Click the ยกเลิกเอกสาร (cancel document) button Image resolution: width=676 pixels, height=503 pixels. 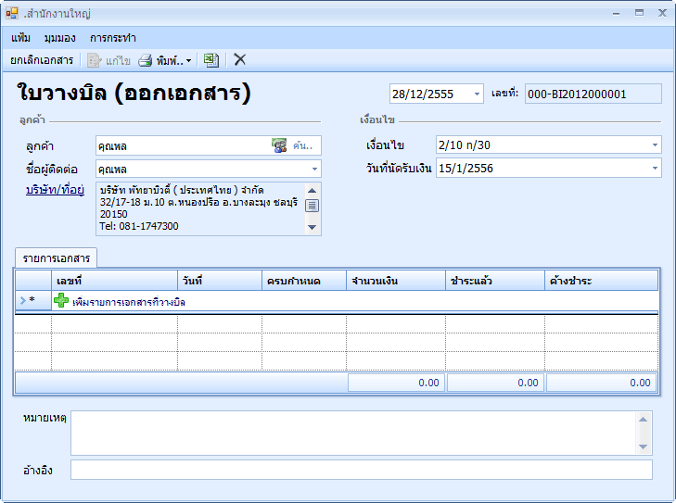pos(42,60)
